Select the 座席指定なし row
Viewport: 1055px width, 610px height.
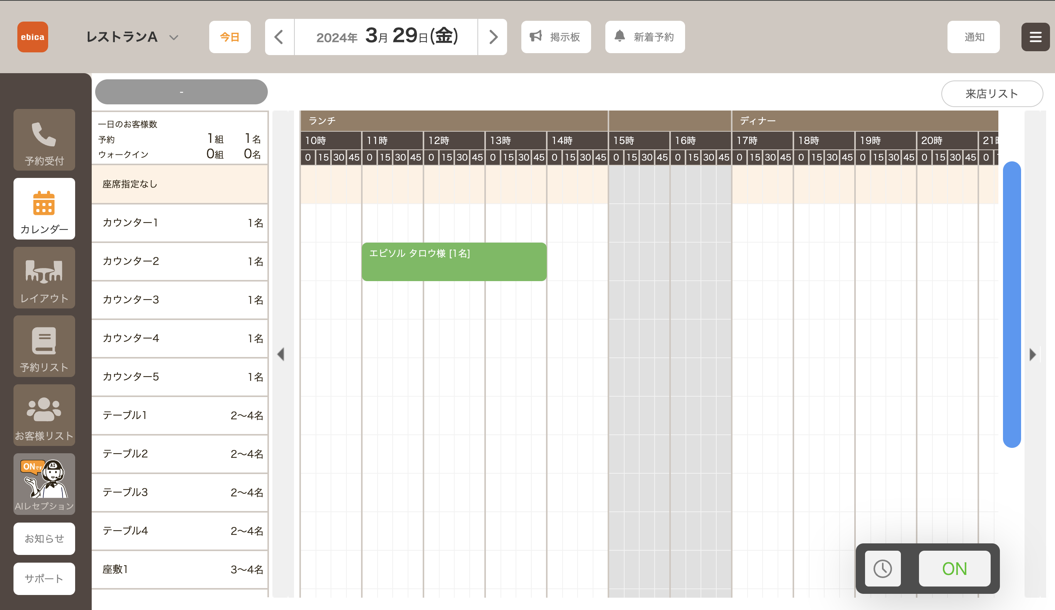180,184
